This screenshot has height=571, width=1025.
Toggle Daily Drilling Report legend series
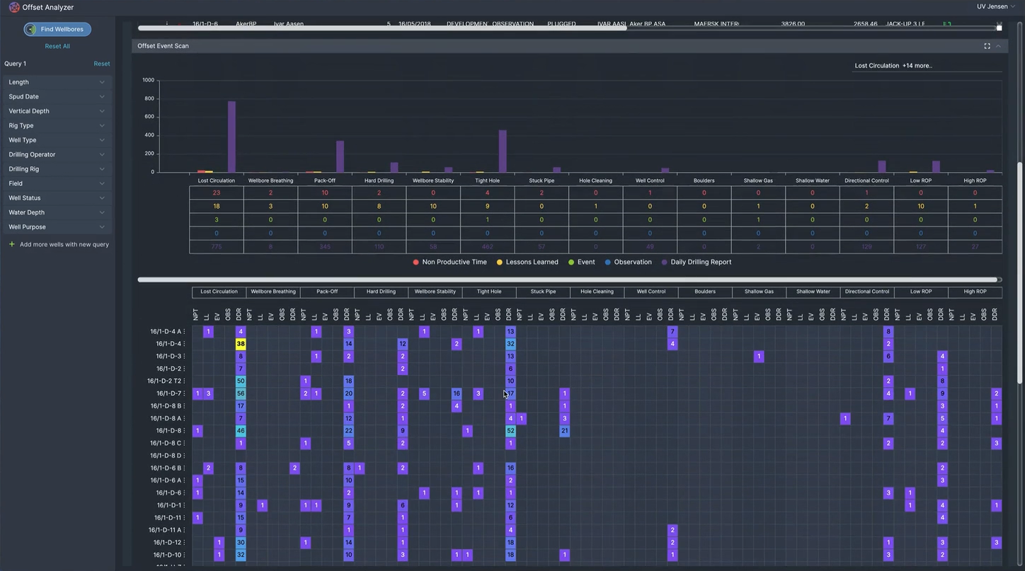pyautogui.click(x=696, y=262)
